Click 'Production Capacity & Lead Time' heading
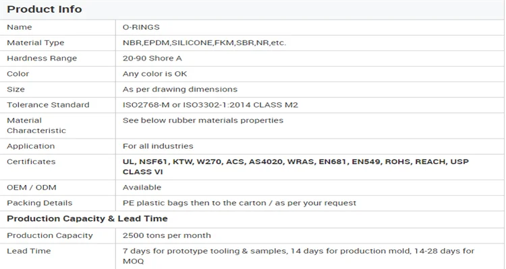Viewport: 506px width, 269px height. pyautogui.click(x=87, y=219)
